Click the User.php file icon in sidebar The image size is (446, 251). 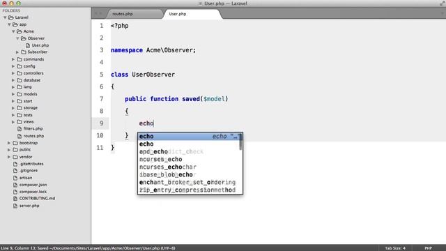tap(28, 45)
